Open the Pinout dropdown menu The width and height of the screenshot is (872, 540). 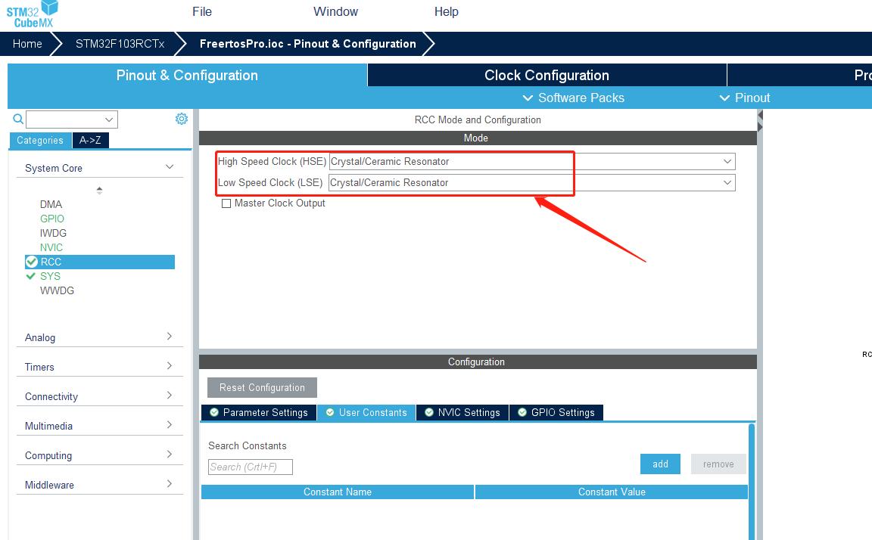click(745, 98)
